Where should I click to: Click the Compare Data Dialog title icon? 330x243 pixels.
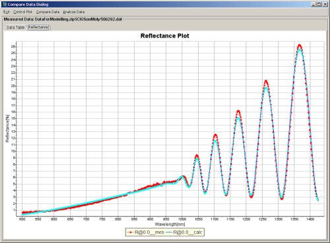coord(5,4)
